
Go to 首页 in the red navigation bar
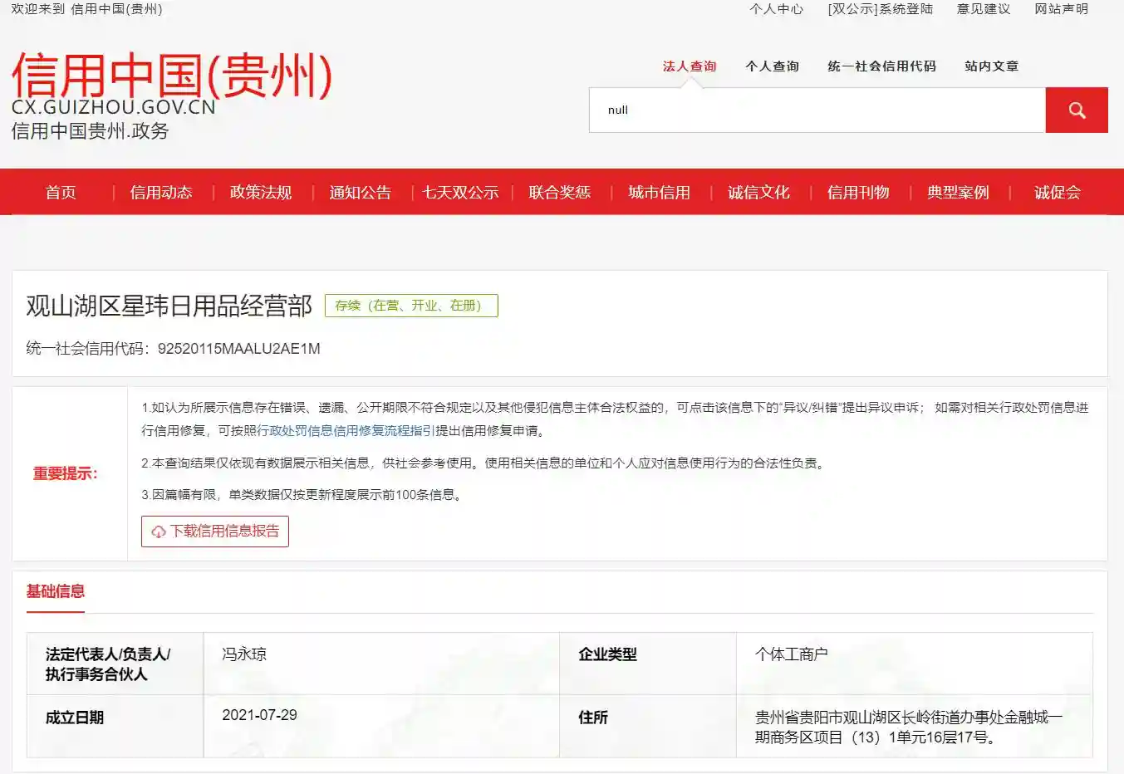(x=61, y=193)
